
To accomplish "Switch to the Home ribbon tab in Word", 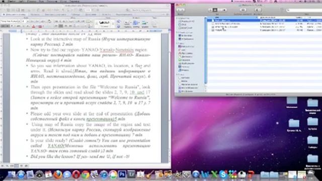I will [x=14, y=15].
